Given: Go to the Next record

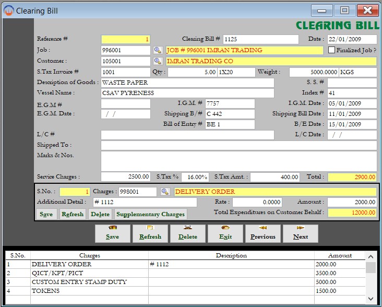Looking at the screenshot, I should (301, 234).
